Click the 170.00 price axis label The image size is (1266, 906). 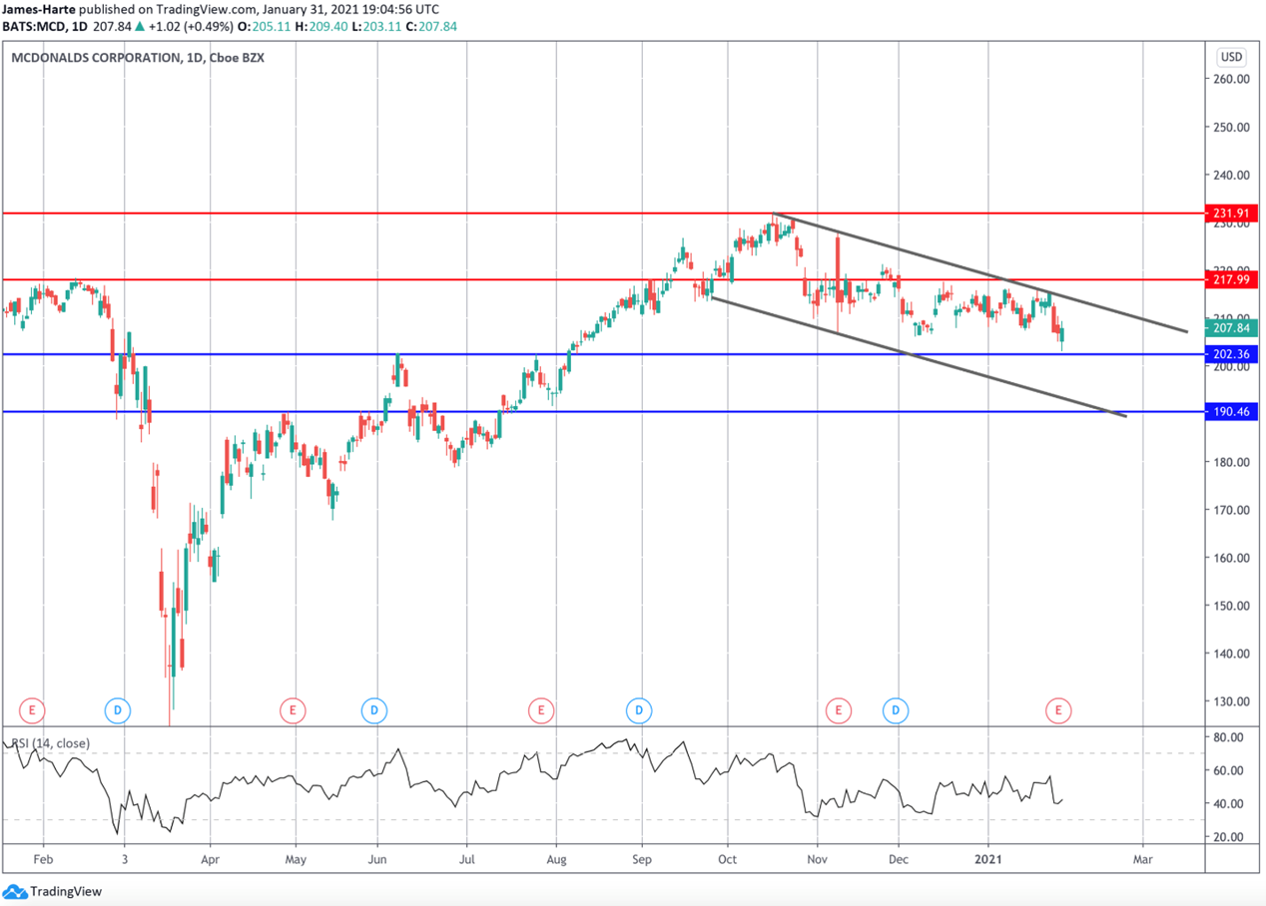[1233, 510]
